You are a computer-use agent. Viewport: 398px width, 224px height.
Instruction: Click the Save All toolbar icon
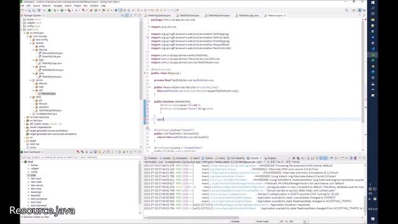point(34,11)
